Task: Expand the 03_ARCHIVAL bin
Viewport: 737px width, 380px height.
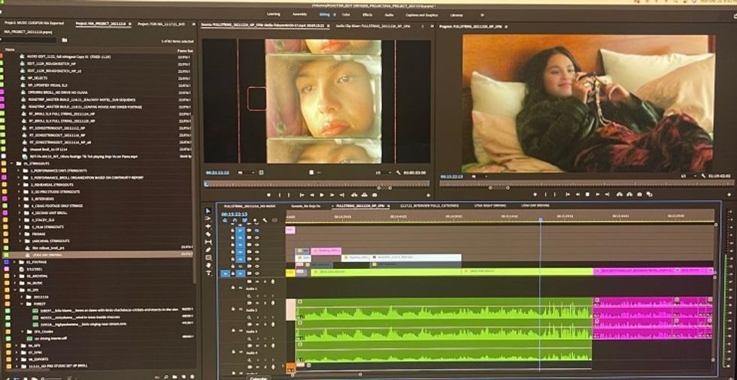Action: (x=14, y=276)
